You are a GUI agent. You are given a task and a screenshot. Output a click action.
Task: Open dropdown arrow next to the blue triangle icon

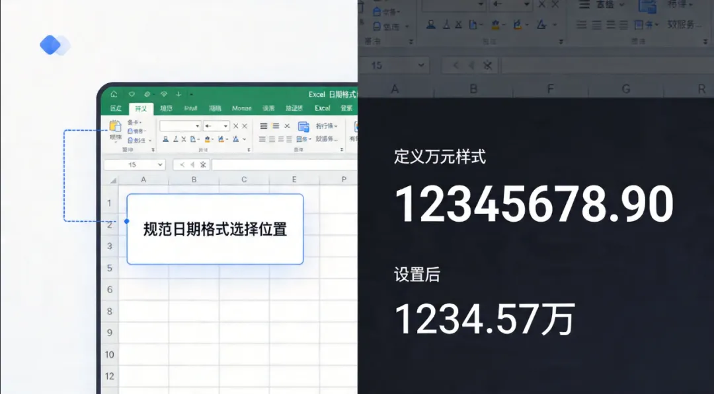coord(245,139)
